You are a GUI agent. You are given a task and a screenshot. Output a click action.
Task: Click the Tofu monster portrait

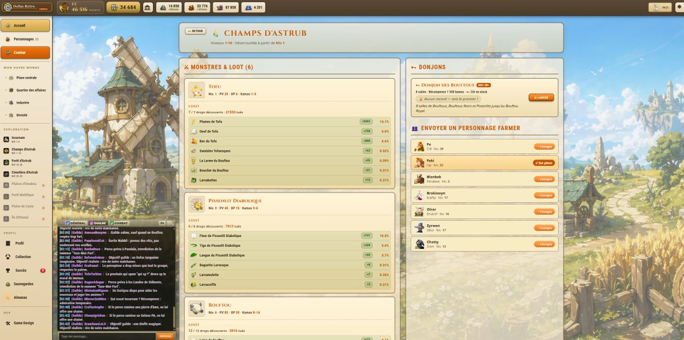click(197, 90)
